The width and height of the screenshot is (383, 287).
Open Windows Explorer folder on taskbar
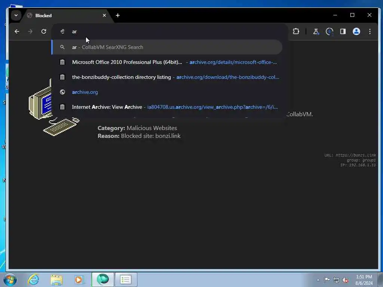click(56, 280)
